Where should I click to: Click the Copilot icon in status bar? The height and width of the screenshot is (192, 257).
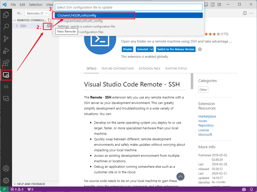(x=244, y=189)
